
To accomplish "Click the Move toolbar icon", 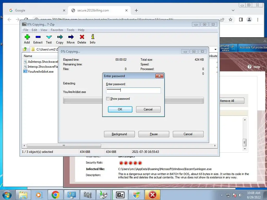I will [71, 39].
